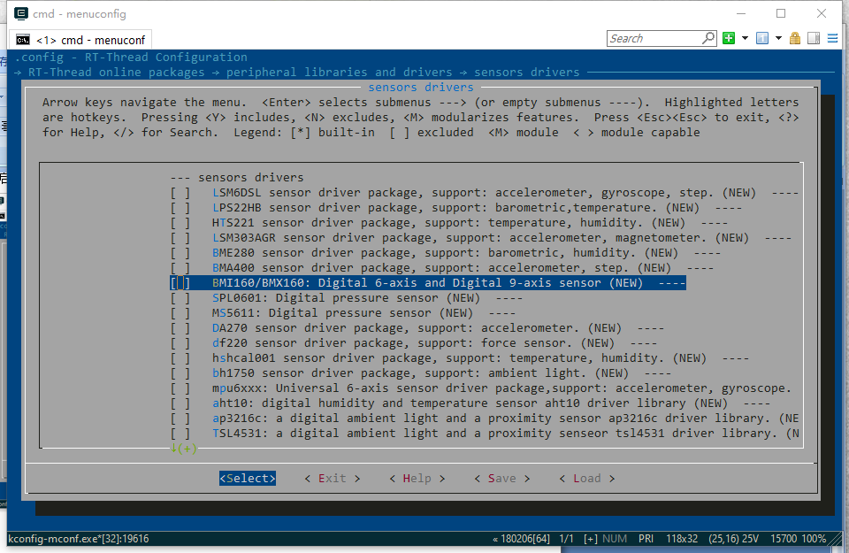This screenshot has width=849, height=553.
Task: Click the <Select> button
Action: 248,479
